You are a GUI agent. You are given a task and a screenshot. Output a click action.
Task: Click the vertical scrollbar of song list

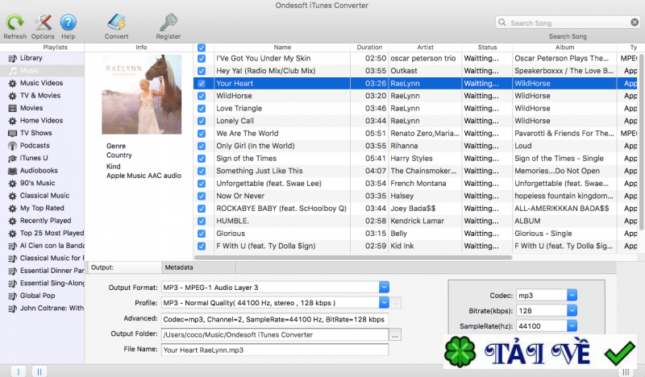[x=641, y=142]
